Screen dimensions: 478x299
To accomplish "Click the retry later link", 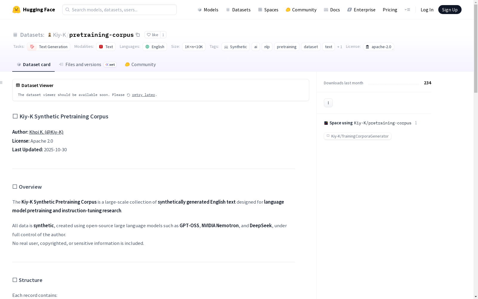I will [143, 95].
